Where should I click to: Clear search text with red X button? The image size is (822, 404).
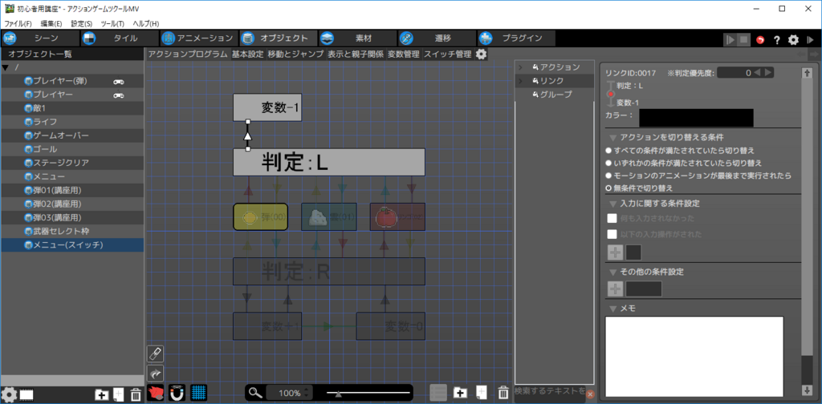click(590, 394)
